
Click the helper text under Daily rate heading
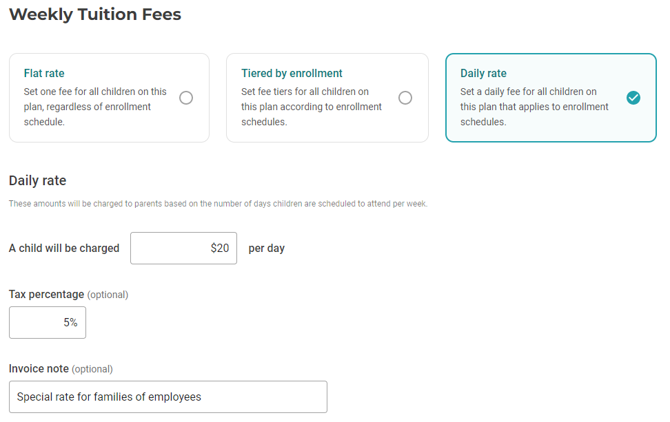click(217, 203)
